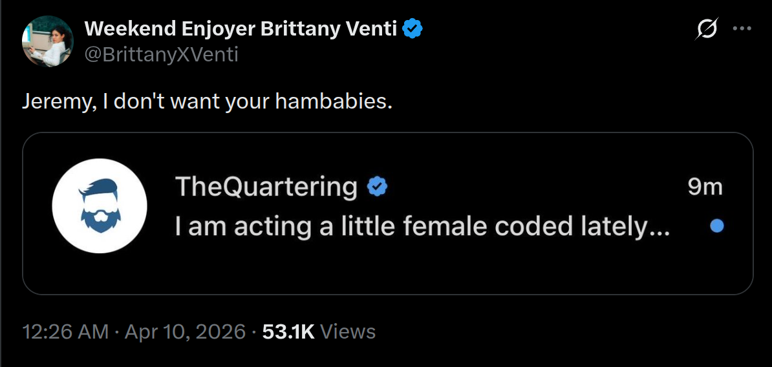Click the blue unread dot indicator
This screenshot has width=772, height=367.
[717, 225]
